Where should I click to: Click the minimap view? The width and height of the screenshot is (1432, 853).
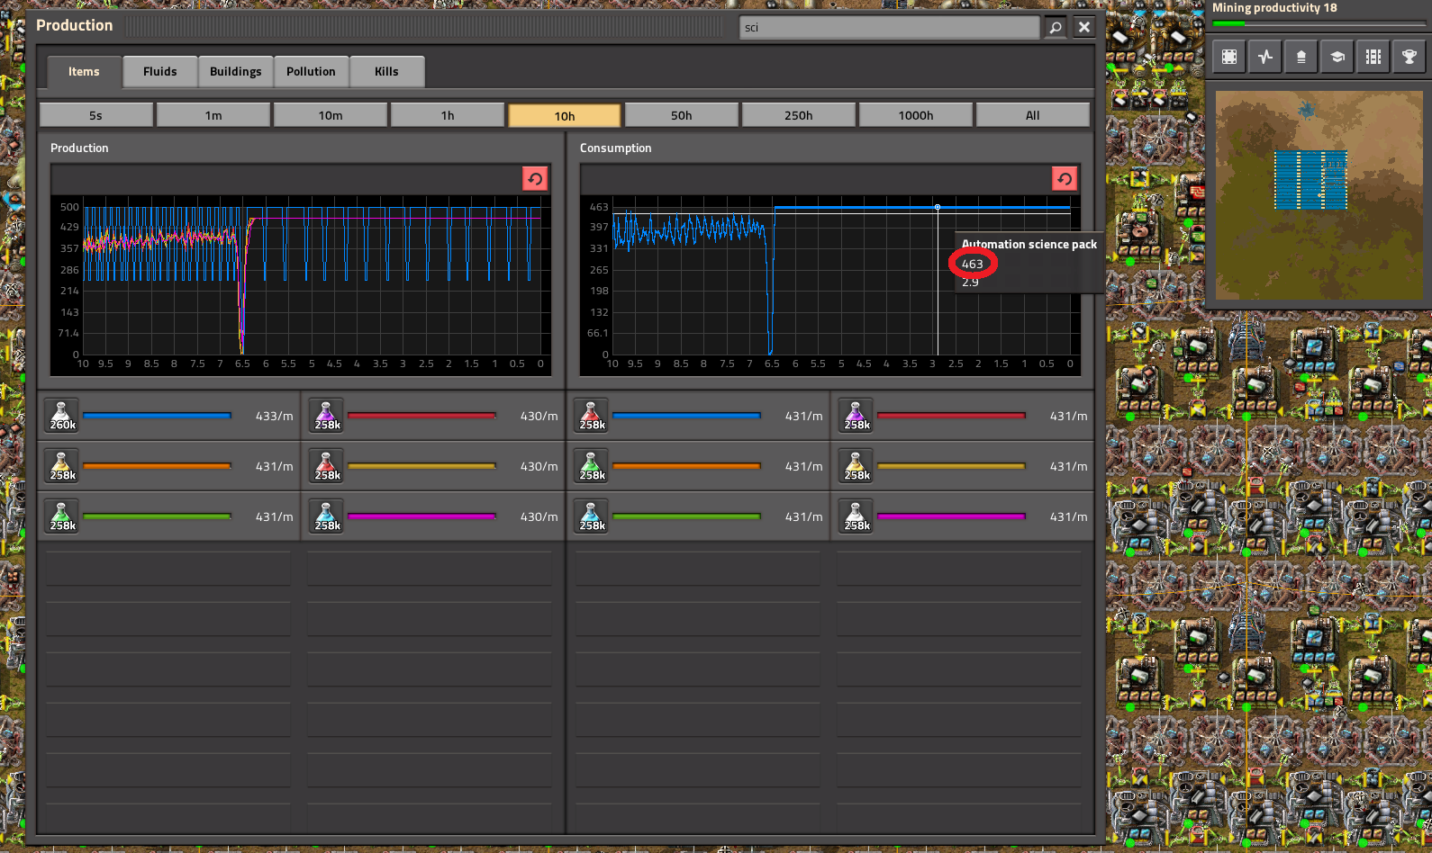point(1319,194)
